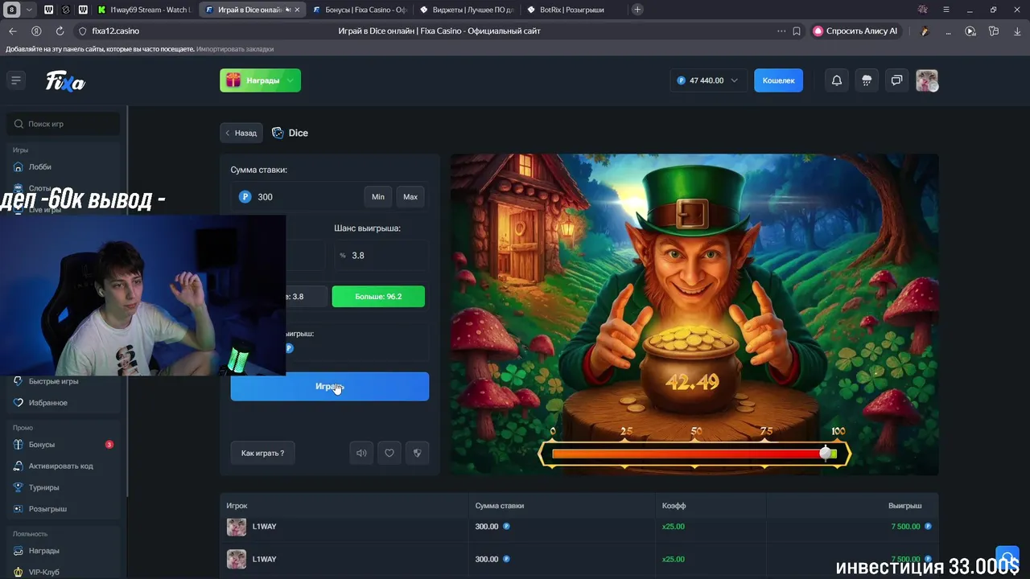
Task: Go back in browser history
Action: tap(13, 31)
